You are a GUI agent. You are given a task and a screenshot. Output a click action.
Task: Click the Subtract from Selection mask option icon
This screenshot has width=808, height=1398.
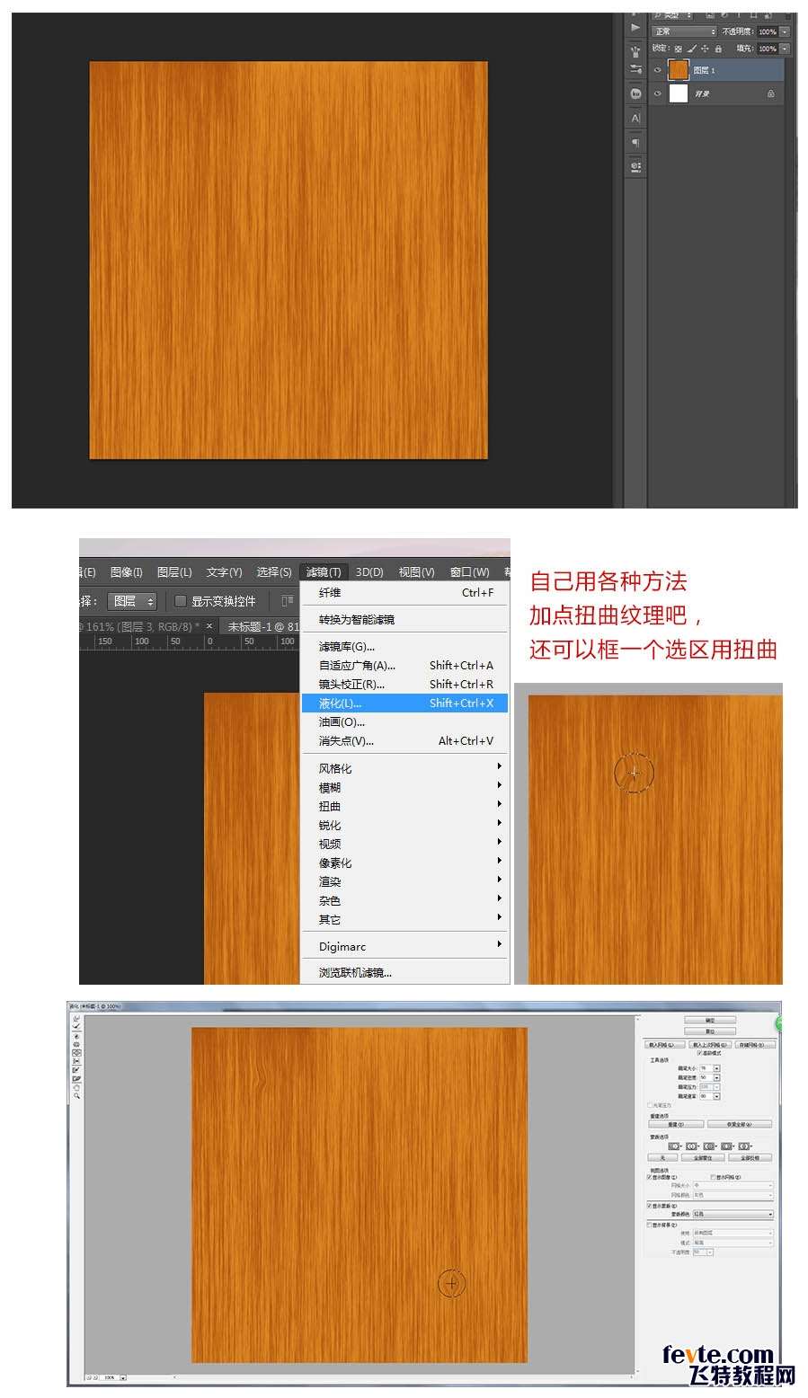[709, 1146]
